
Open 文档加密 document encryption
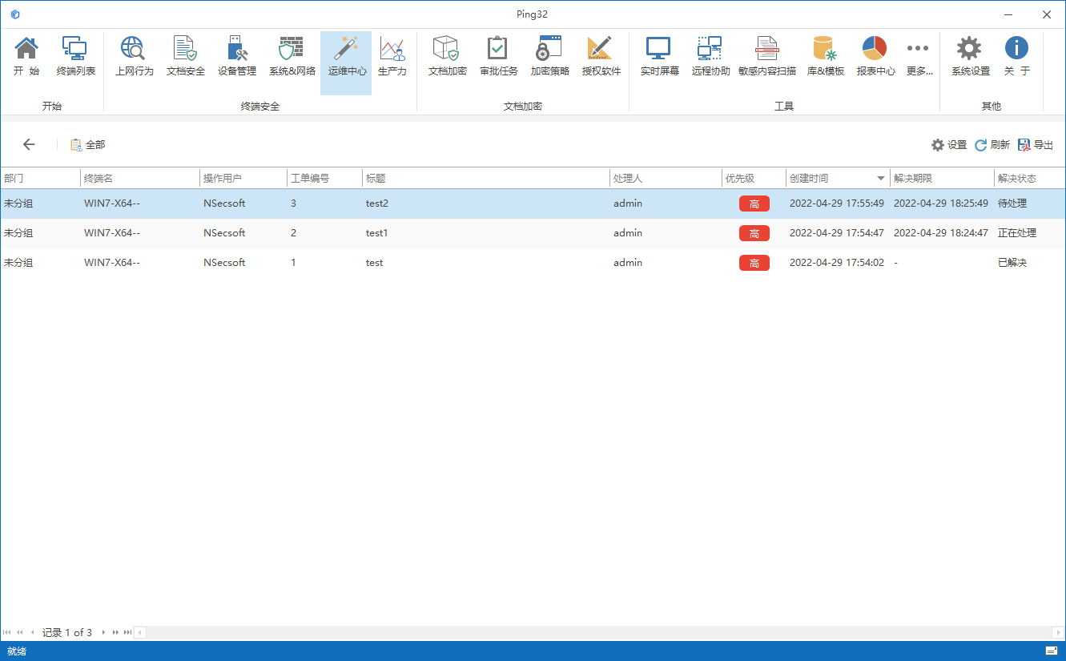tap(447, 56)
